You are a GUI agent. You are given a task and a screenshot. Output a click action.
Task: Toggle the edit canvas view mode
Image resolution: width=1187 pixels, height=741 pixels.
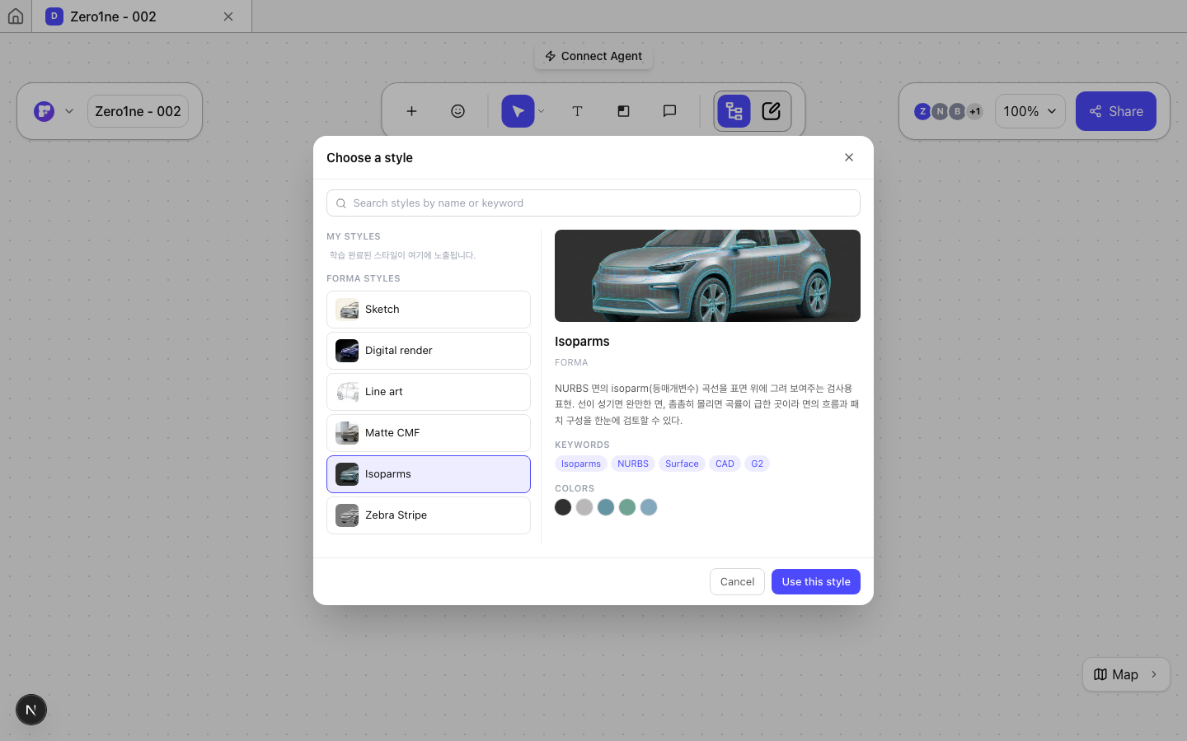pyautogui.click(x=772, y=111)
